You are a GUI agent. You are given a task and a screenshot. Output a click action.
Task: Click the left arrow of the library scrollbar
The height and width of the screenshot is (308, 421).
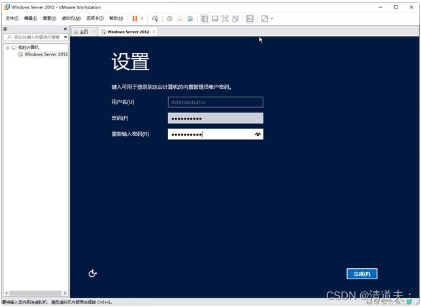(7, 293)
